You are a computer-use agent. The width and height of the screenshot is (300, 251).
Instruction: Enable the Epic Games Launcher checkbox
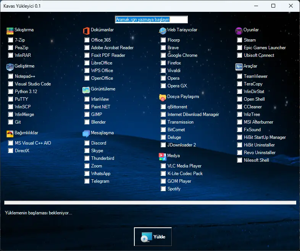pyautogui.click(x=240, y=48)
